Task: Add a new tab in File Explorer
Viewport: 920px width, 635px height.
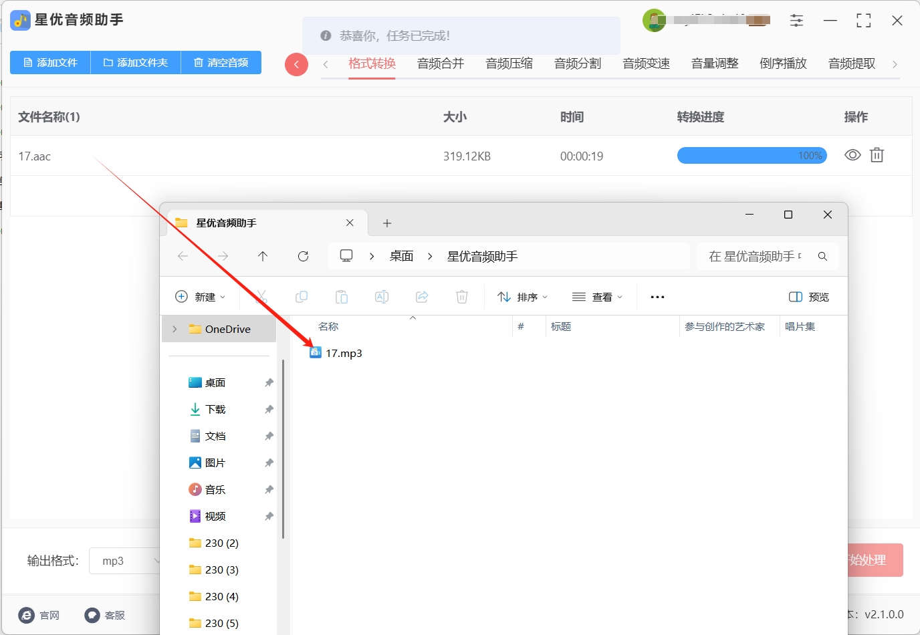Action: pyautogui.click(x=387, y=223)
